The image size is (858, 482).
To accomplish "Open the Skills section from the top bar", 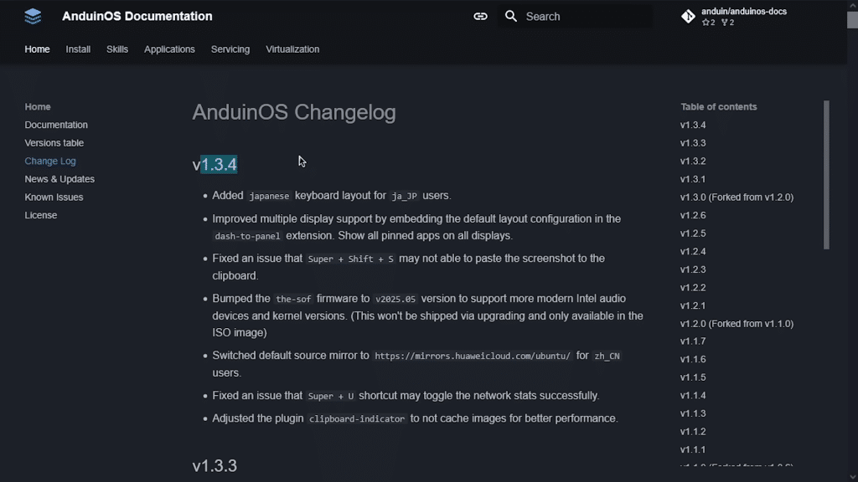I will point(117,49).
